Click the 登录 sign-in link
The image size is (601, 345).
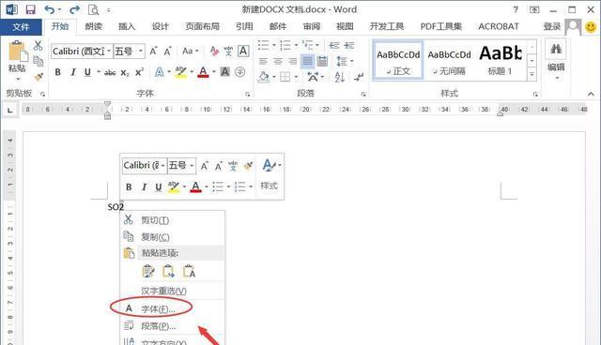point(552,26)
